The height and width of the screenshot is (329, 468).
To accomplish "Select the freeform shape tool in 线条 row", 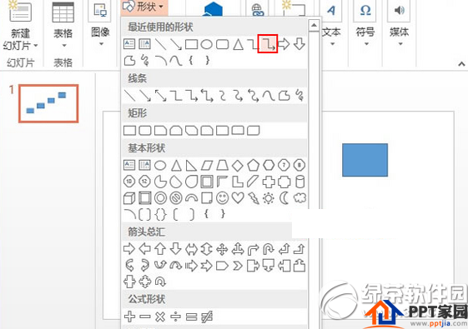I will coord(284,96).
